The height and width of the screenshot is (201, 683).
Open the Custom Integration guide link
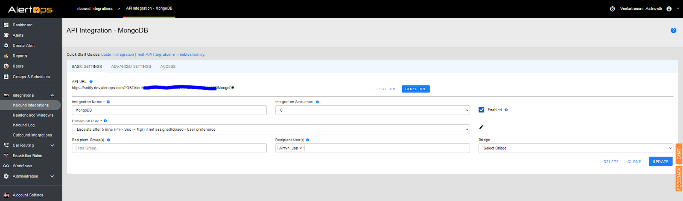click(x=117, y=55)
